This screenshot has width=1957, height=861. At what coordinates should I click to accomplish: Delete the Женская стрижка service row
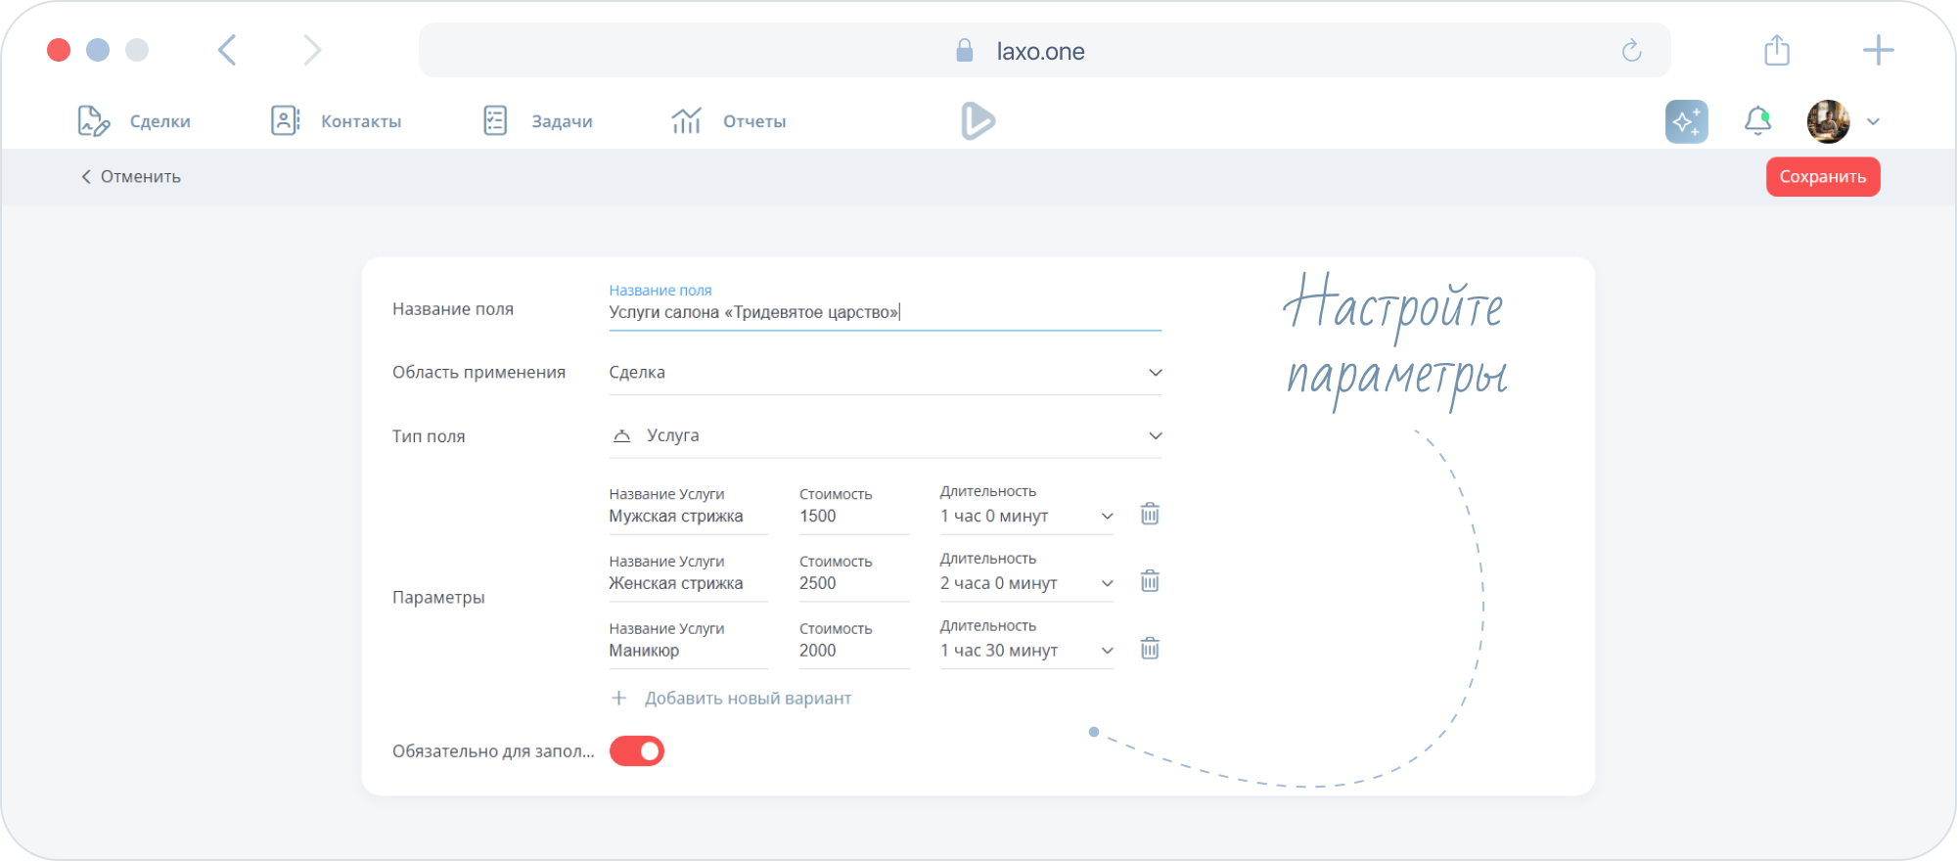click(1150, 581)
